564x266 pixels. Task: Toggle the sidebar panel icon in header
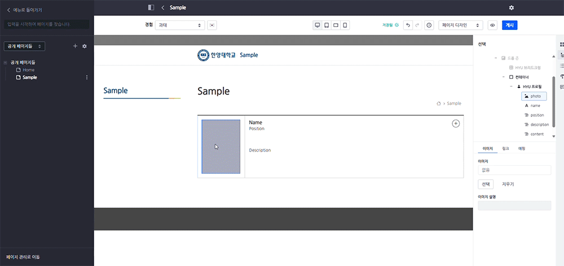point(151,7)
